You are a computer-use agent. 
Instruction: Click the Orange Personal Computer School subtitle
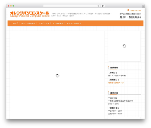(x=30, y=16)
